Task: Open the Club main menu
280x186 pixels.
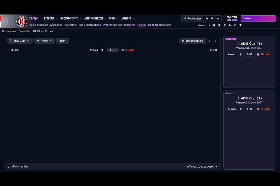Action: pos(112,18)
